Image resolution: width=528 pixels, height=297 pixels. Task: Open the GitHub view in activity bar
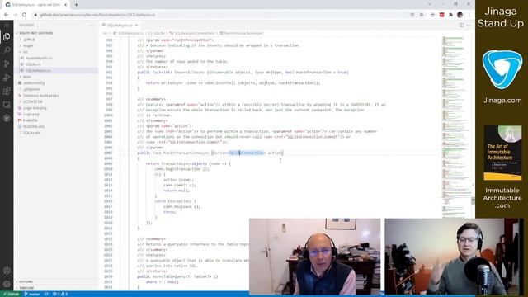tap(7, 119)
